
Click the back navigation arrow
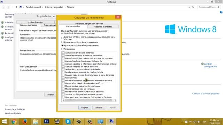coord(3,7)
